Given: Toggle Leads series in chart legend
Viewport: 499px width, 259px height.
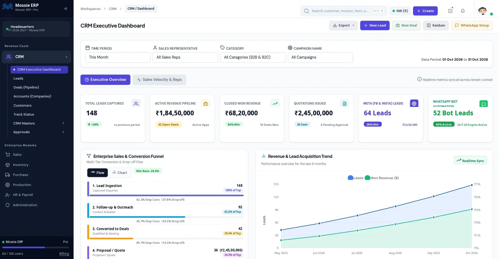Looking at the screenshot, I should (x=355, y=178).
